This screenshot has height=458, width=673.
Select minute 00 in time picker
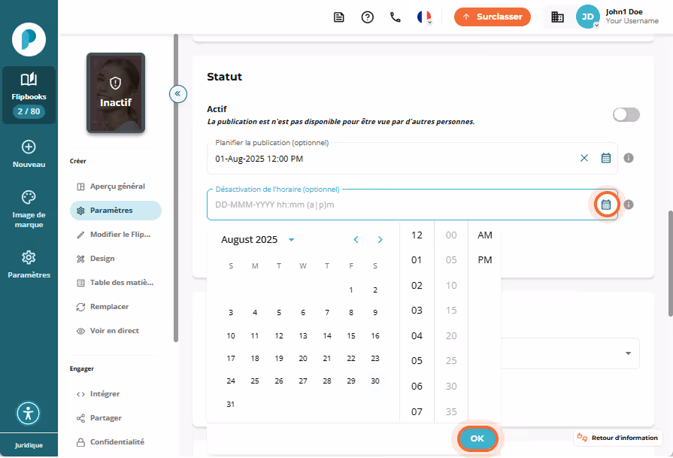click(x=451, y=235)
